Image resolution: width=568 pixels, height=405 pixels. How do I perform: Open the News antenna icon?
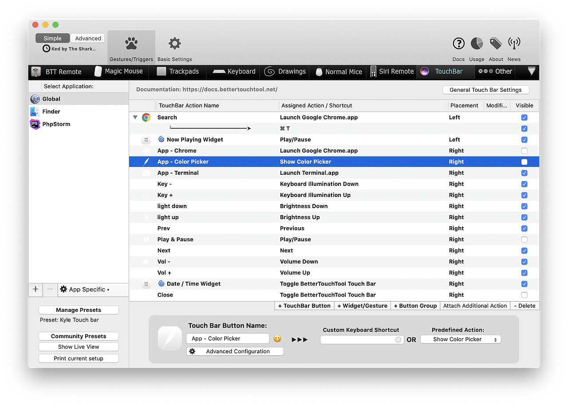514,43
